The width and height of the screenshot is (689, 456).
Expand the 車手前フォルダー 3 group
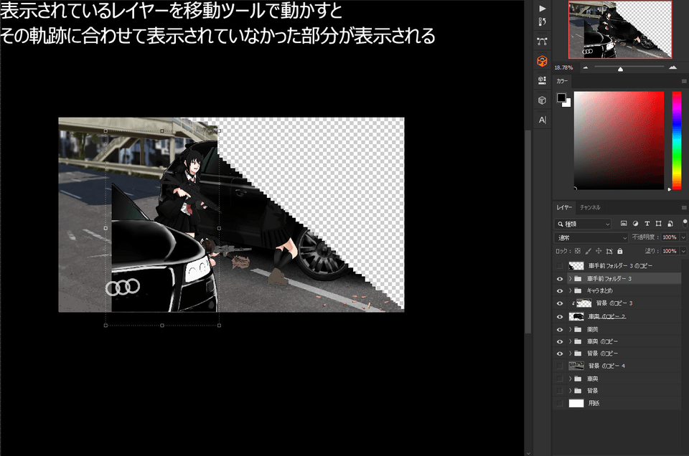point(570,279)
